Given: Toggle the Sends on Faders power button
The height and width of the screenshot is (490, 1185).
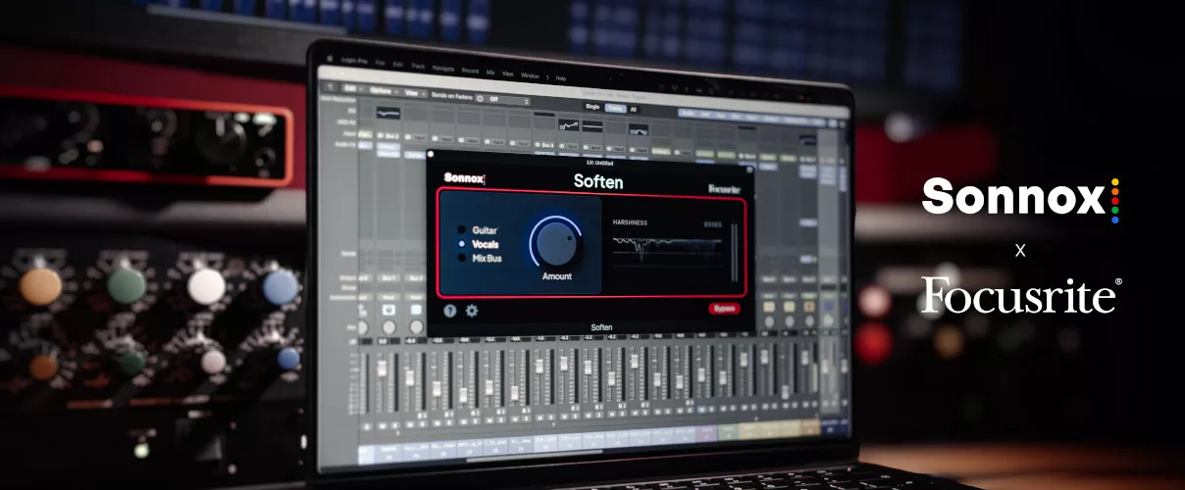Looking at the screenshot, I should [x=480, y=98].
